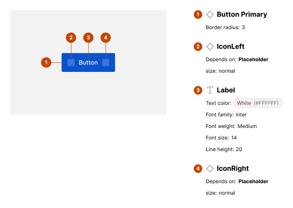Click annotation marker 3 above button label
Viewport: 293px width, 208px height.
pos(88,38)
